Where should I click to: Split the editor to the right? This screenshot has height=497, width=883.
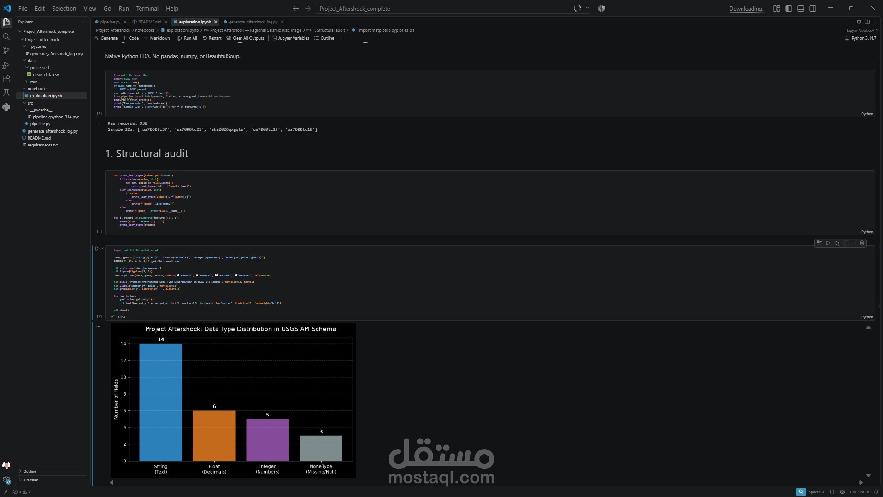coord(867,22)
